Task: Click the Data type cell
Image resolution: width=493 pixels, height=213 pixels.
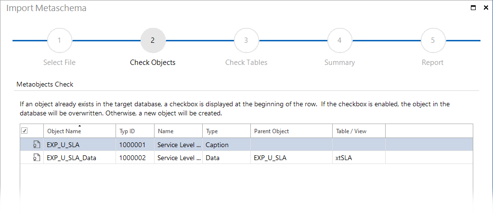Action: [226, 158]
